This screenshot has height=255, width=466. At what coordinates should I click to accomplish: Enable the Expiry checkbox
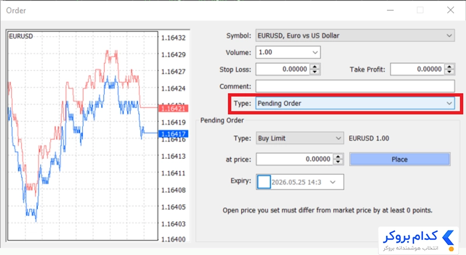coord(264,182)
